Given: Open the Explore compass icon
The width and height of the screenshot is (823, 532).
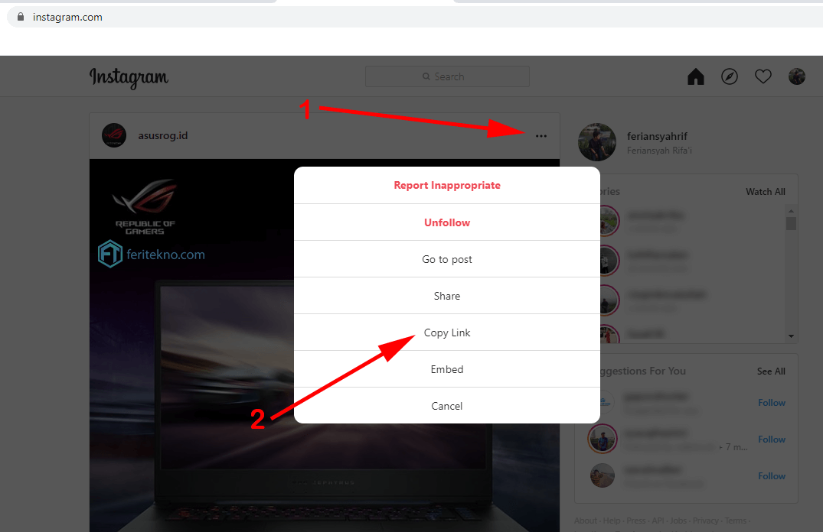Looking at the screenshot, I should (x=729, y=76).
